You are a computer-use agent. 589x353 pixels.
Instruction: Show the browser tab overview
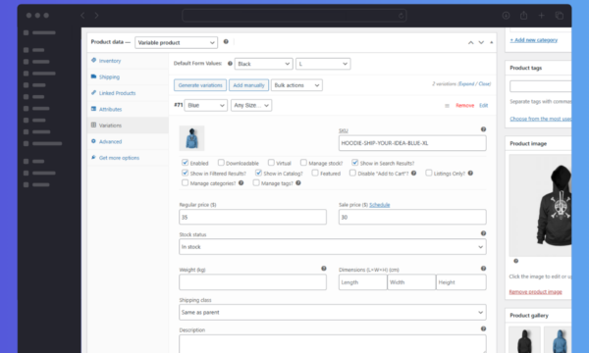560,16
